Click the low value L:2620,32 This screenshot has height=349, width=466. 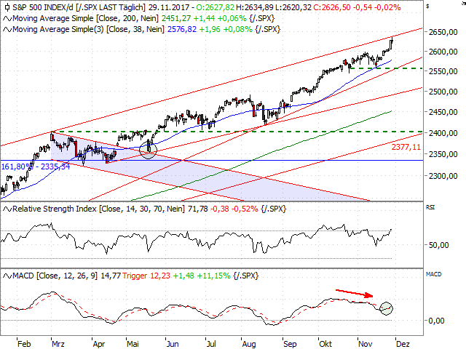293,7
